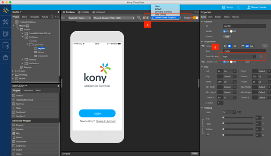Set content alignment to left
Image resolution: width=271 pixels, height=156 pixels.
(x=225, y=46)
